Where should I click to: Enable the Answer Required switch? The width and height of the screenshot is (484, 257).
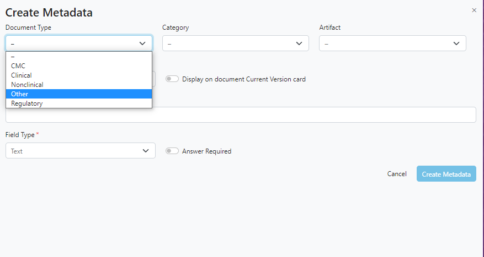tap(172, 151)
